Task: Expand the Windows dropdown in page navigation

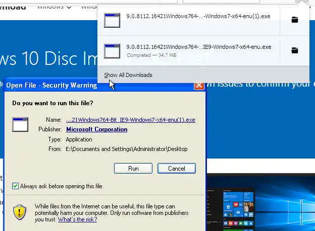Action: click(x=54, y=7)
